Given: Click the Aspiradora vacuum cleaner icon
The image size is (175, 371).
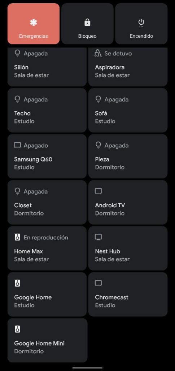Looking at the screenshot, I should (x=98, y=53).
